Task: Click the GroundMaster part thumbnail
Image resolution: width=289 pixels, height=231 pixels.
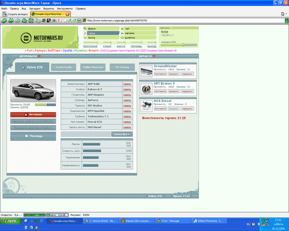Action: pos(146,71)
